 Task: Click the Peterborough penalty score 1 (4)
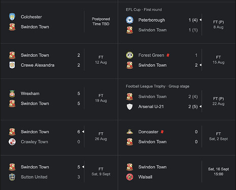[x=193, y=20]
